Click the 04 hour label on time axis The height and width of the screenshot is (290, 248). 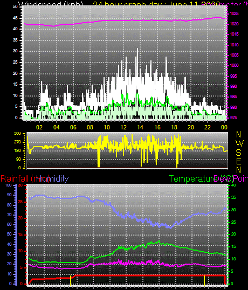(56, 127)
